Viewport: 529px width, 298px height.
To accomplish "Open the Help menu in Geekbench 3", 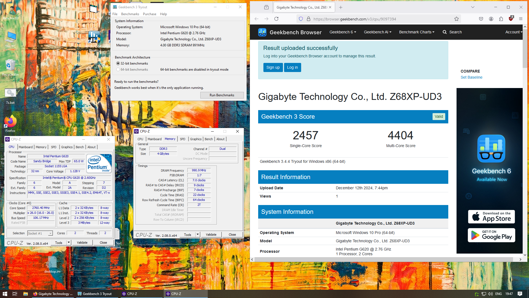I will [163, 14].
